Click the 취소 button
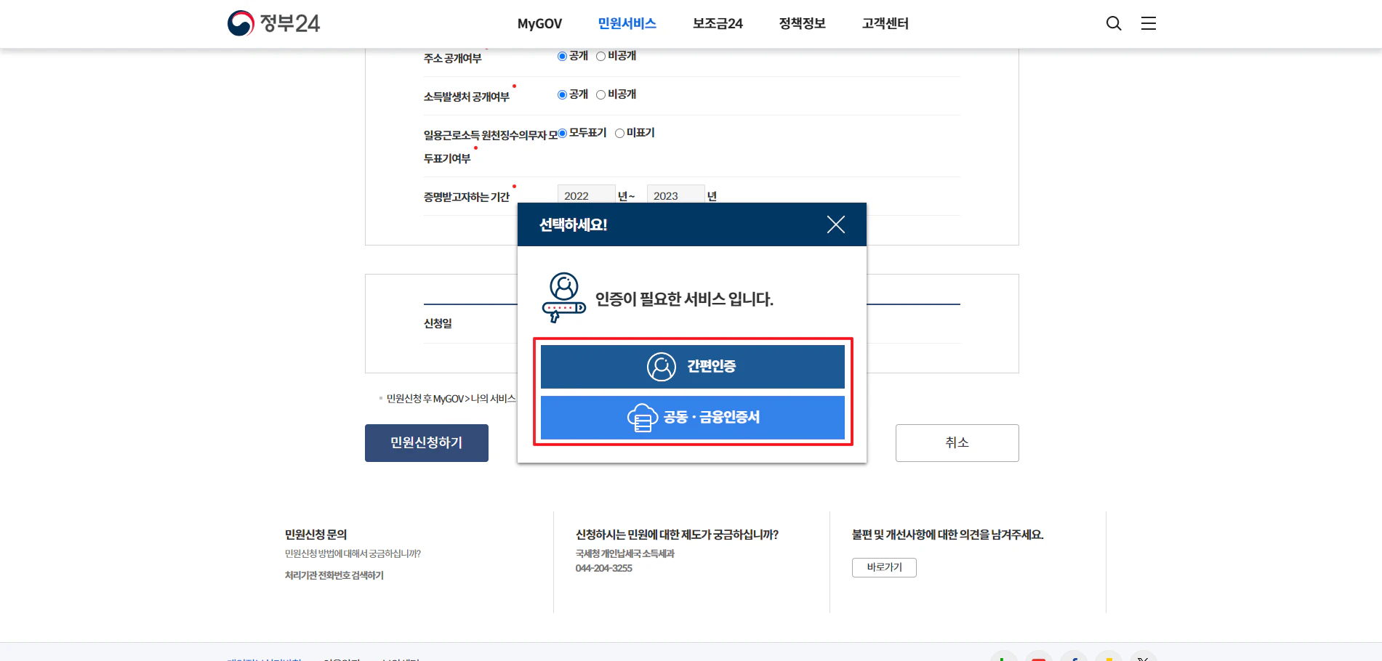 (957, 443)
